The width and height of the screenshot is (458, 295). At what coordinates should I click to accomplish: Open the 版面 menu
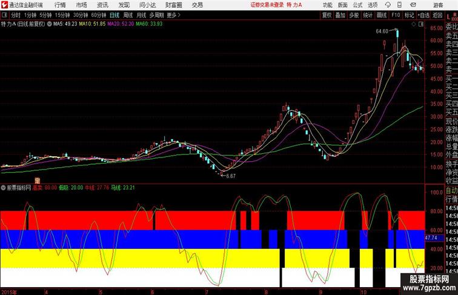343,5
